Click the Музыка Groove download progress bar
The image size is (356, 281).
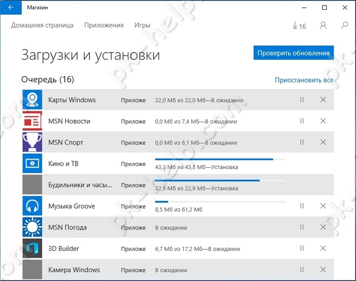point(221,202)
